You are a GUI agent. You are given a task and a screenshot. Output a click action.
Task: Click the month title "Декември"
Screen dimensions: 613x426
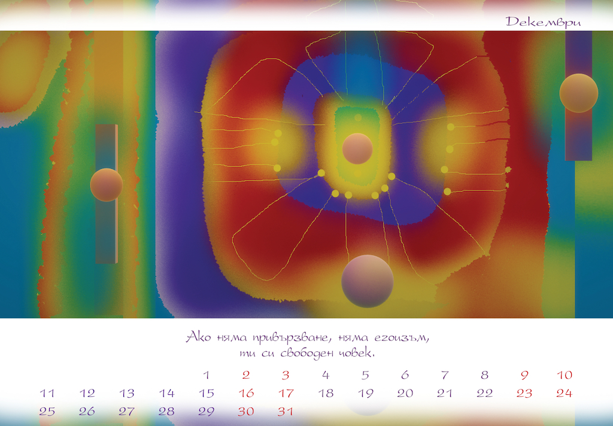[543, 22]
